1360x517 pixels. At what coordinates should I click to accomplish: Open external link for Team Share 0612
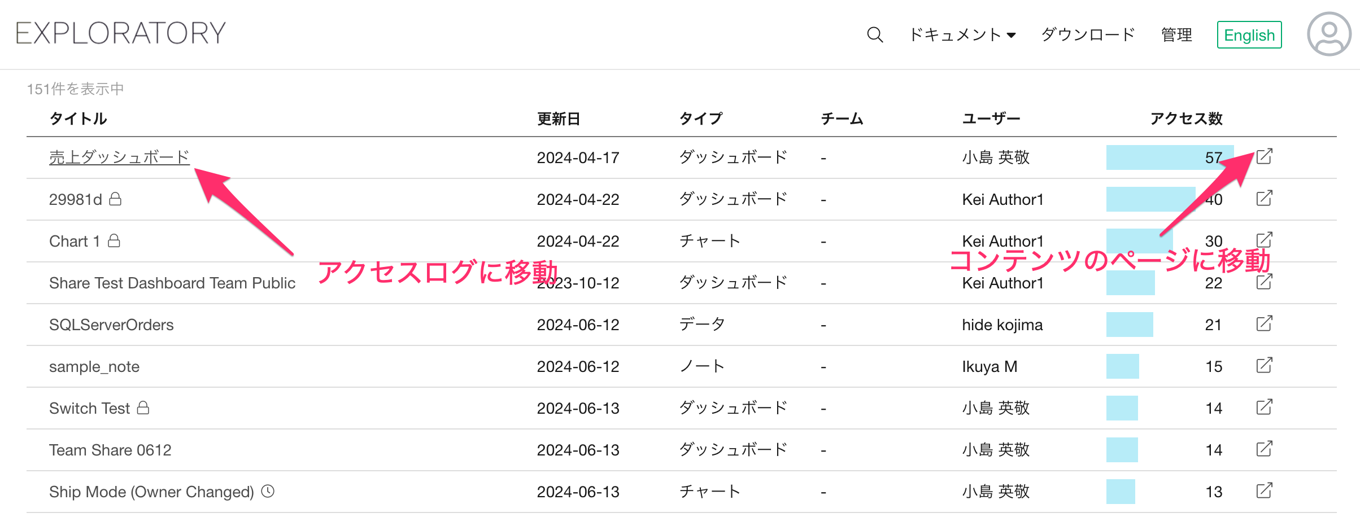(1264, 449)
